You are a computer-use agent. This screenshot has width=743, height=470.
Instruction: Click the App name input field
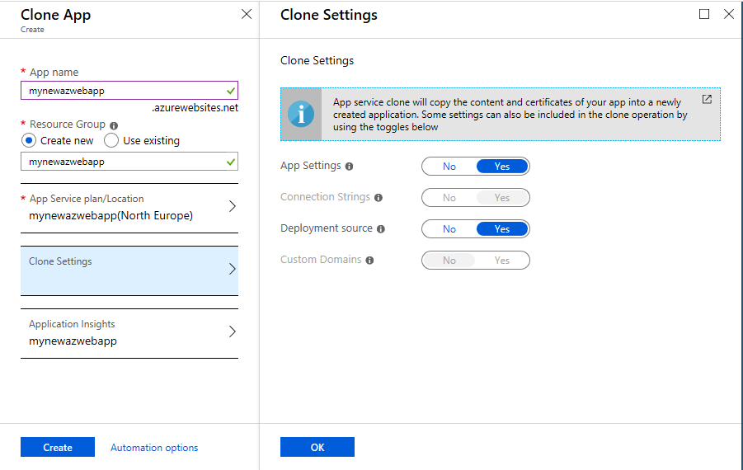coord(129,91)
